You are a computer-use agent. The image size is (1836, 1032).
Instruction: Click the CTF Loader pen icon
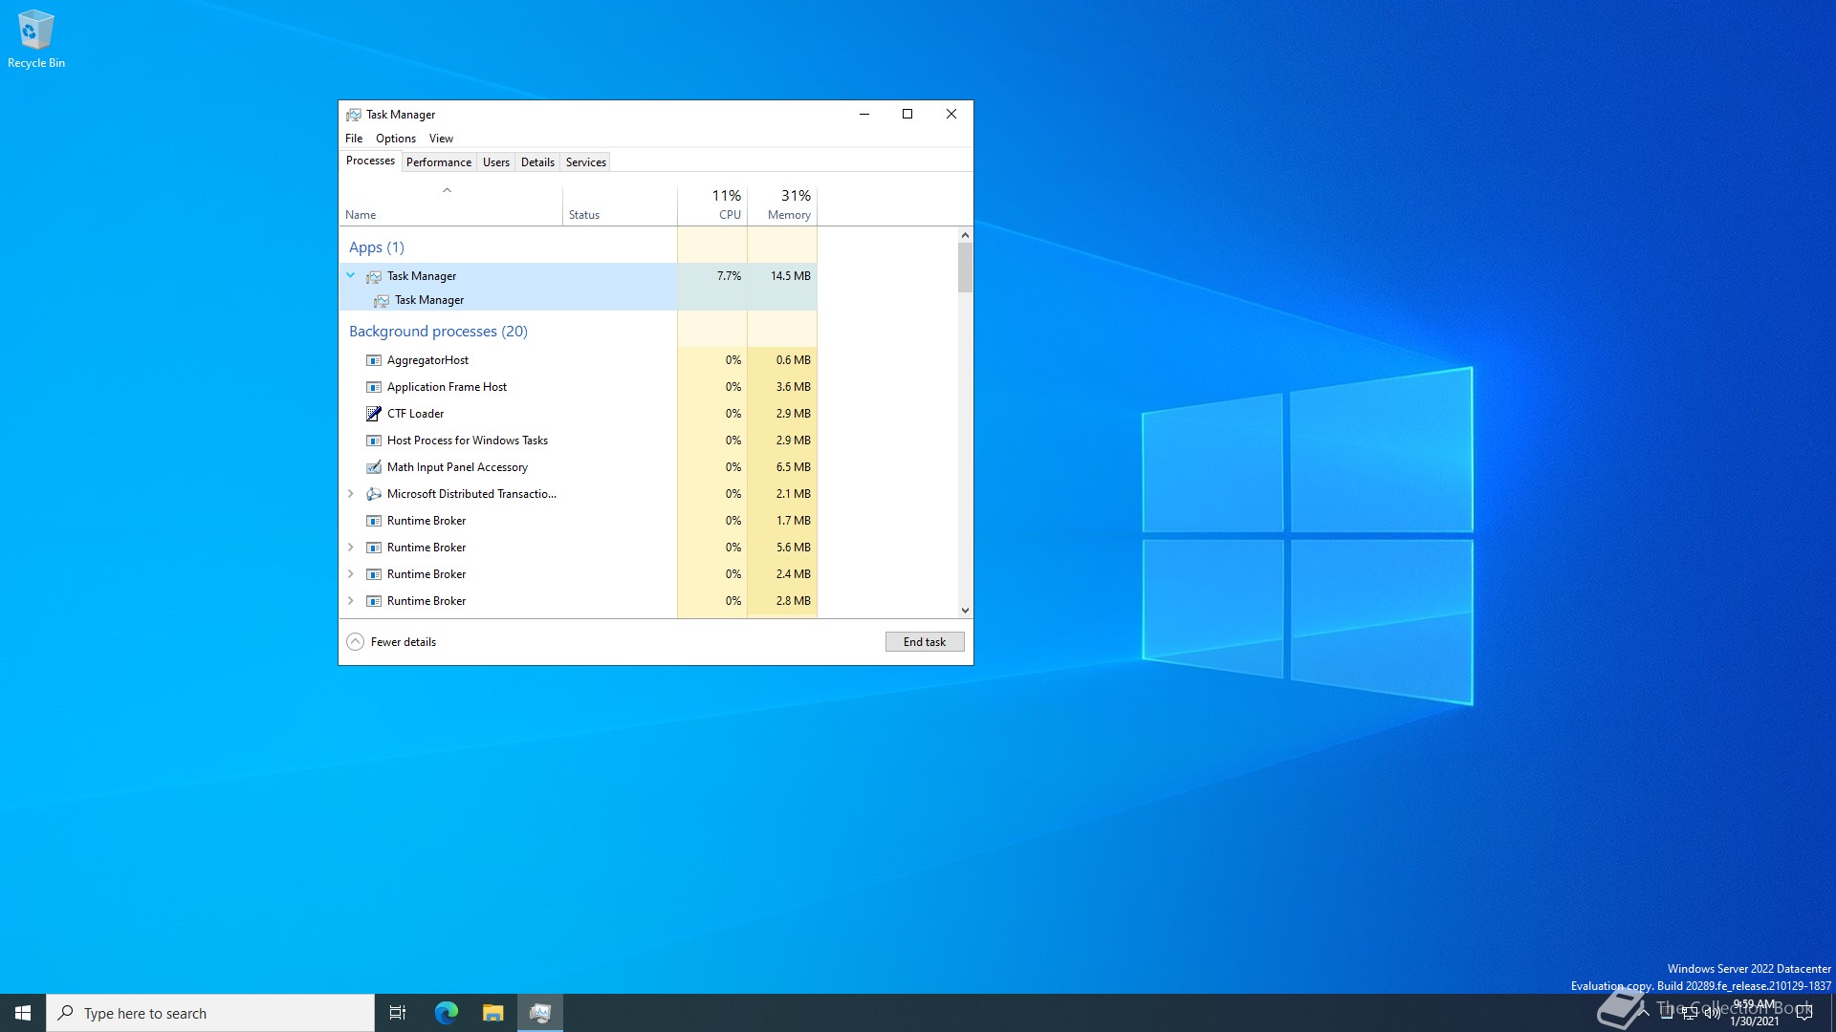(x=374, y=414)
